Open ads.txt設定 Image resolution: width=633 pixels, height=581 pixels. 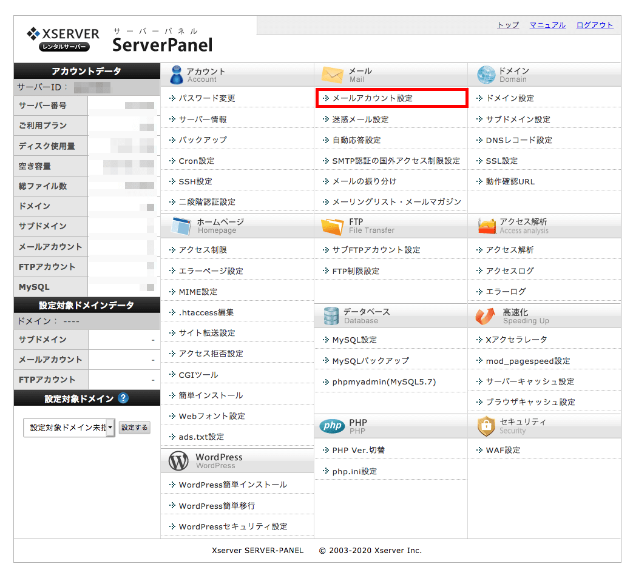point(201,437)
